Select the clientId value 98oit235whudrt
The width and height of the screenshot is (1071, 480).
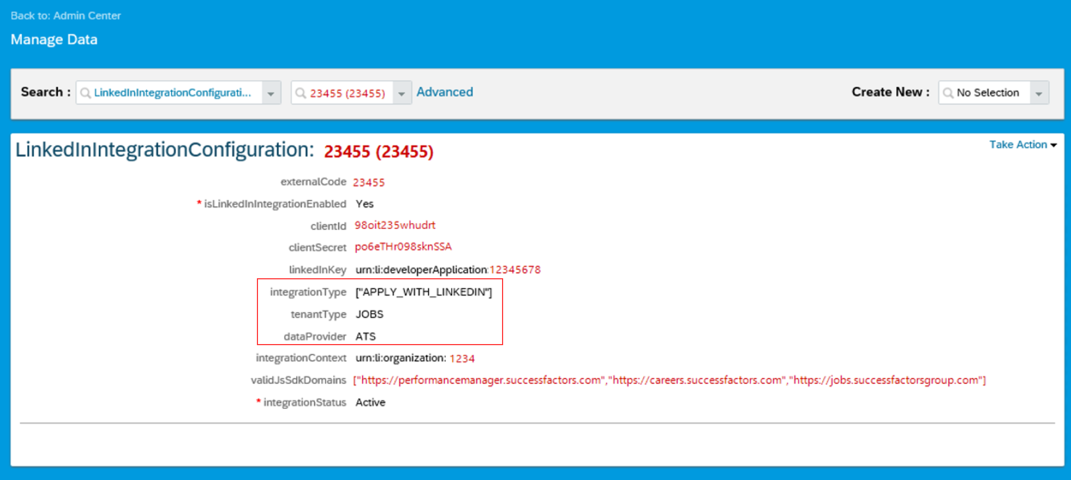point(395,225)
